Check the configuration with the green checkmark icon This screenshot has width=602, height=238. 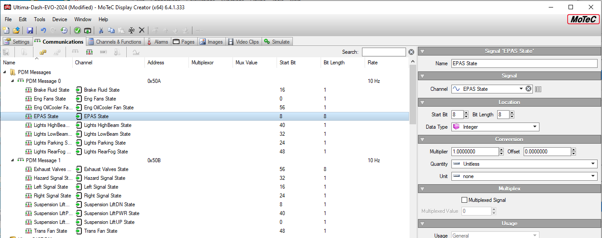pos(77,30)
